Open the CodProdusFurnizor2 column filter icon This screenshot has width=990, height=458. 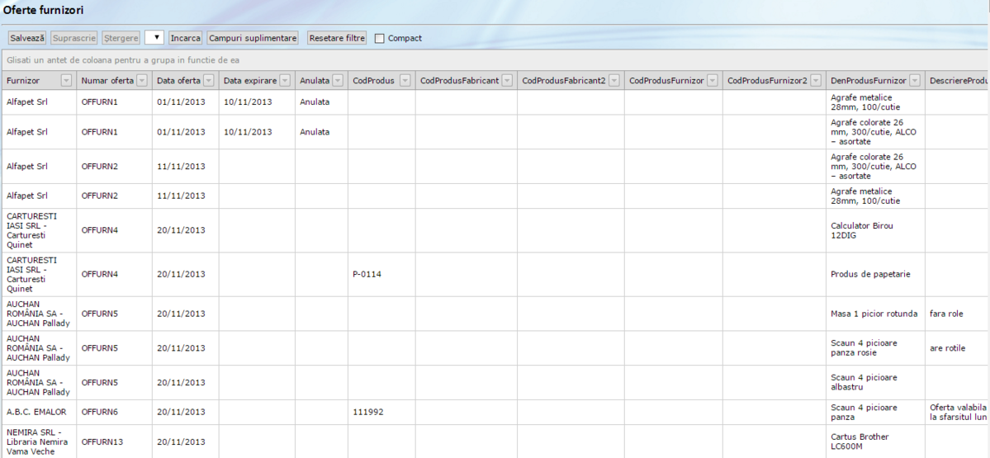click(x=816, y=80)
